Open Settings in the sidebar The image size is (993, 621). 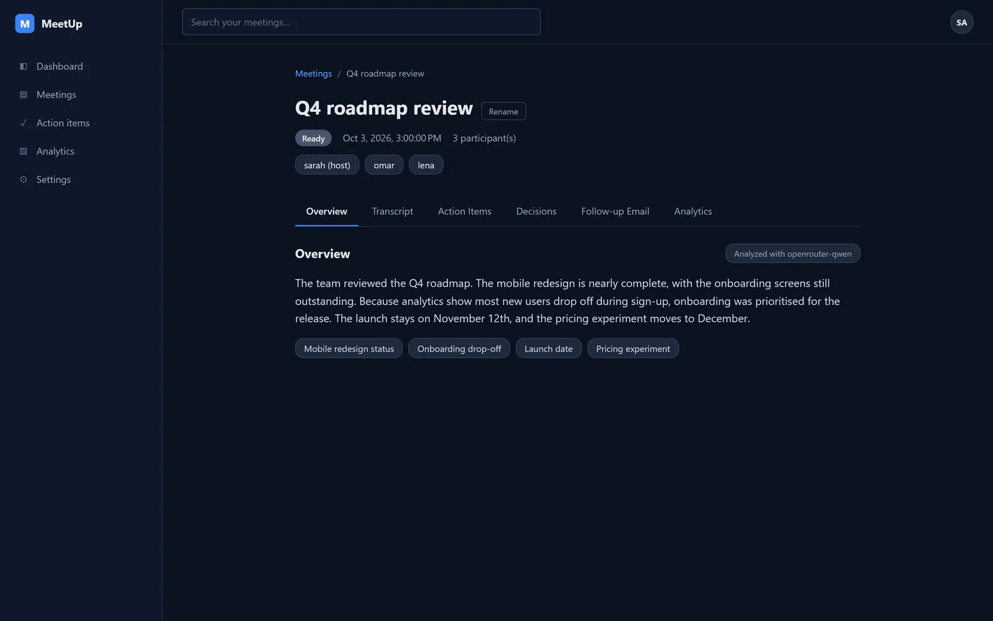81,179
